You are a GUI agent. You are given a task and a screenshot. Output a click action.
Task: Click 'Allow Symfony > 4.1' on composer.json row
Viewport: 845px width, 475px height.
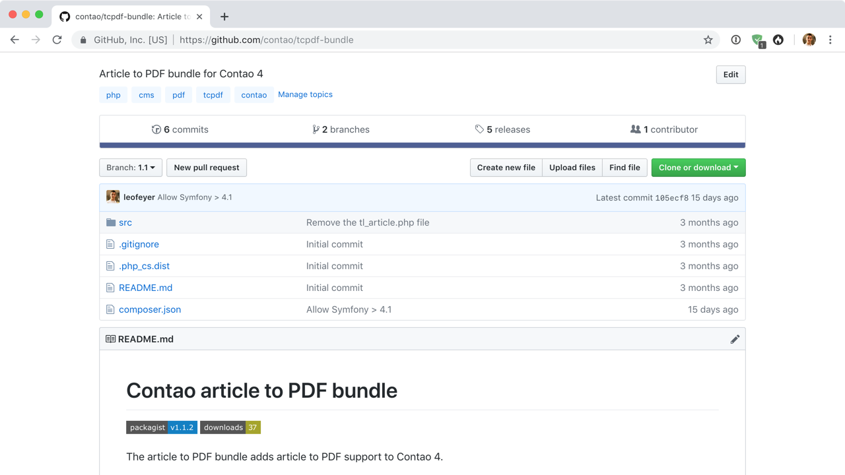point(349,309)
